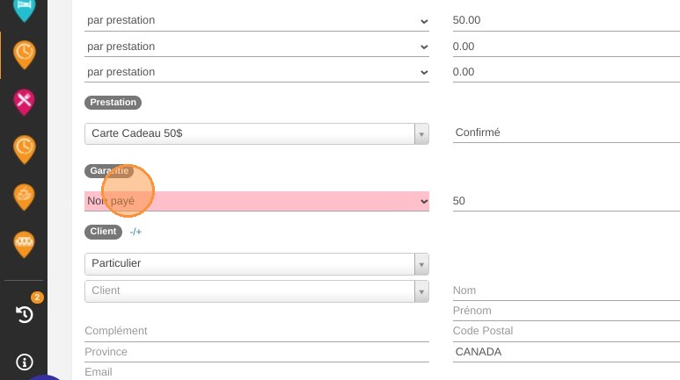The height and width of the screenshot is (380, 680).
Task: Open the history icon with the 2 badge
Action: tap(25, 314)
